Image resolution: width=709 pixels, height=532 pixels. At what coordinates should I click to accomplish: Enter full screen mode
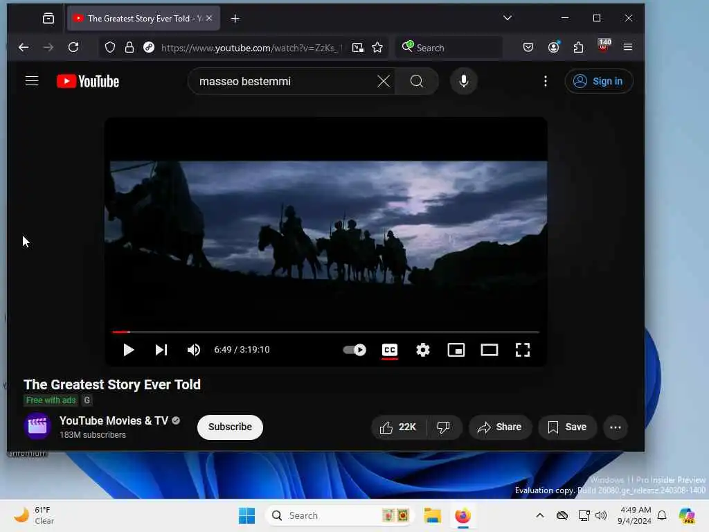pyautogui.click(x=523, y=350)
